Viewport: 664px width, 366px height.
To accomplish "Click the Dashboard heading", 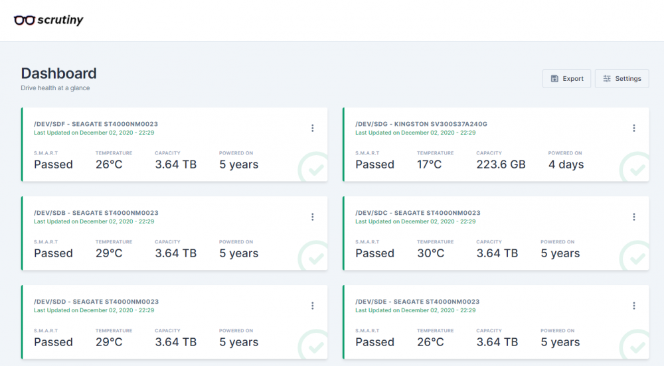I will point(59,74).
